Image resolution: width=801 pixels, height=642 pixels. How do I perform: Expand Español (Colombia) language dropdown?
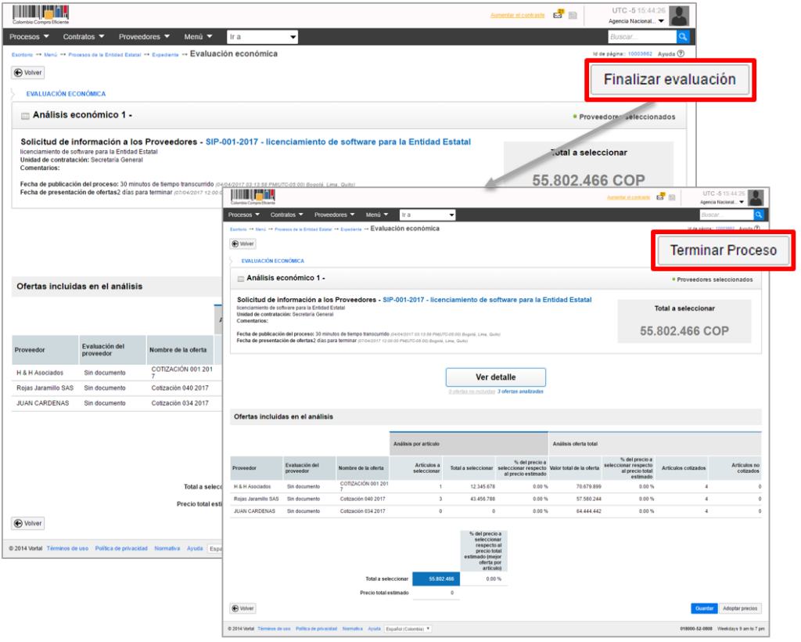[x=408, y=629]
